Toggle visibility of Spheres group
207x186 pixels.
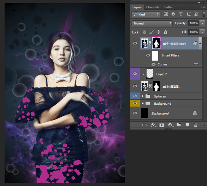coord(135,96)
